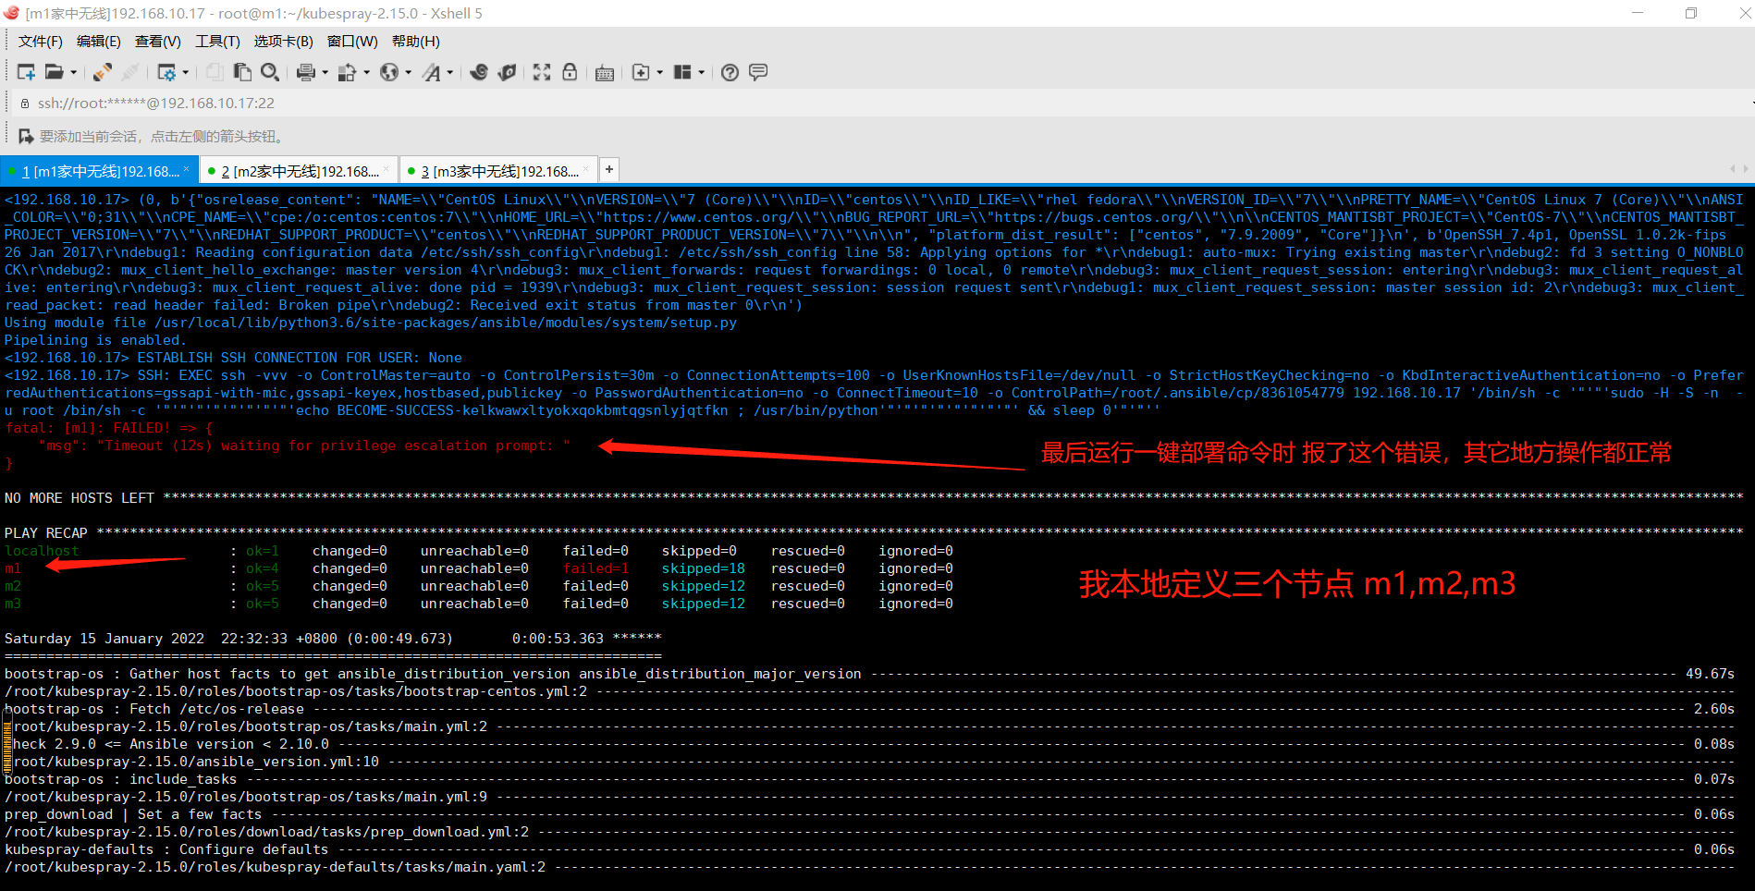Click the '49.67s' timing value

[1710, 674]
